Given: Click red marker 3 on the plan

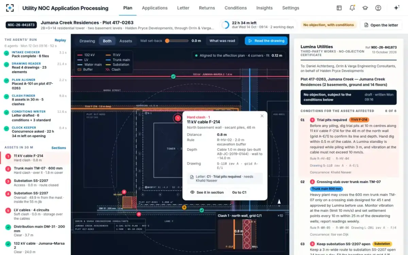Looking at the screenshot, I should pyautogui.click(x=139, y=214).
